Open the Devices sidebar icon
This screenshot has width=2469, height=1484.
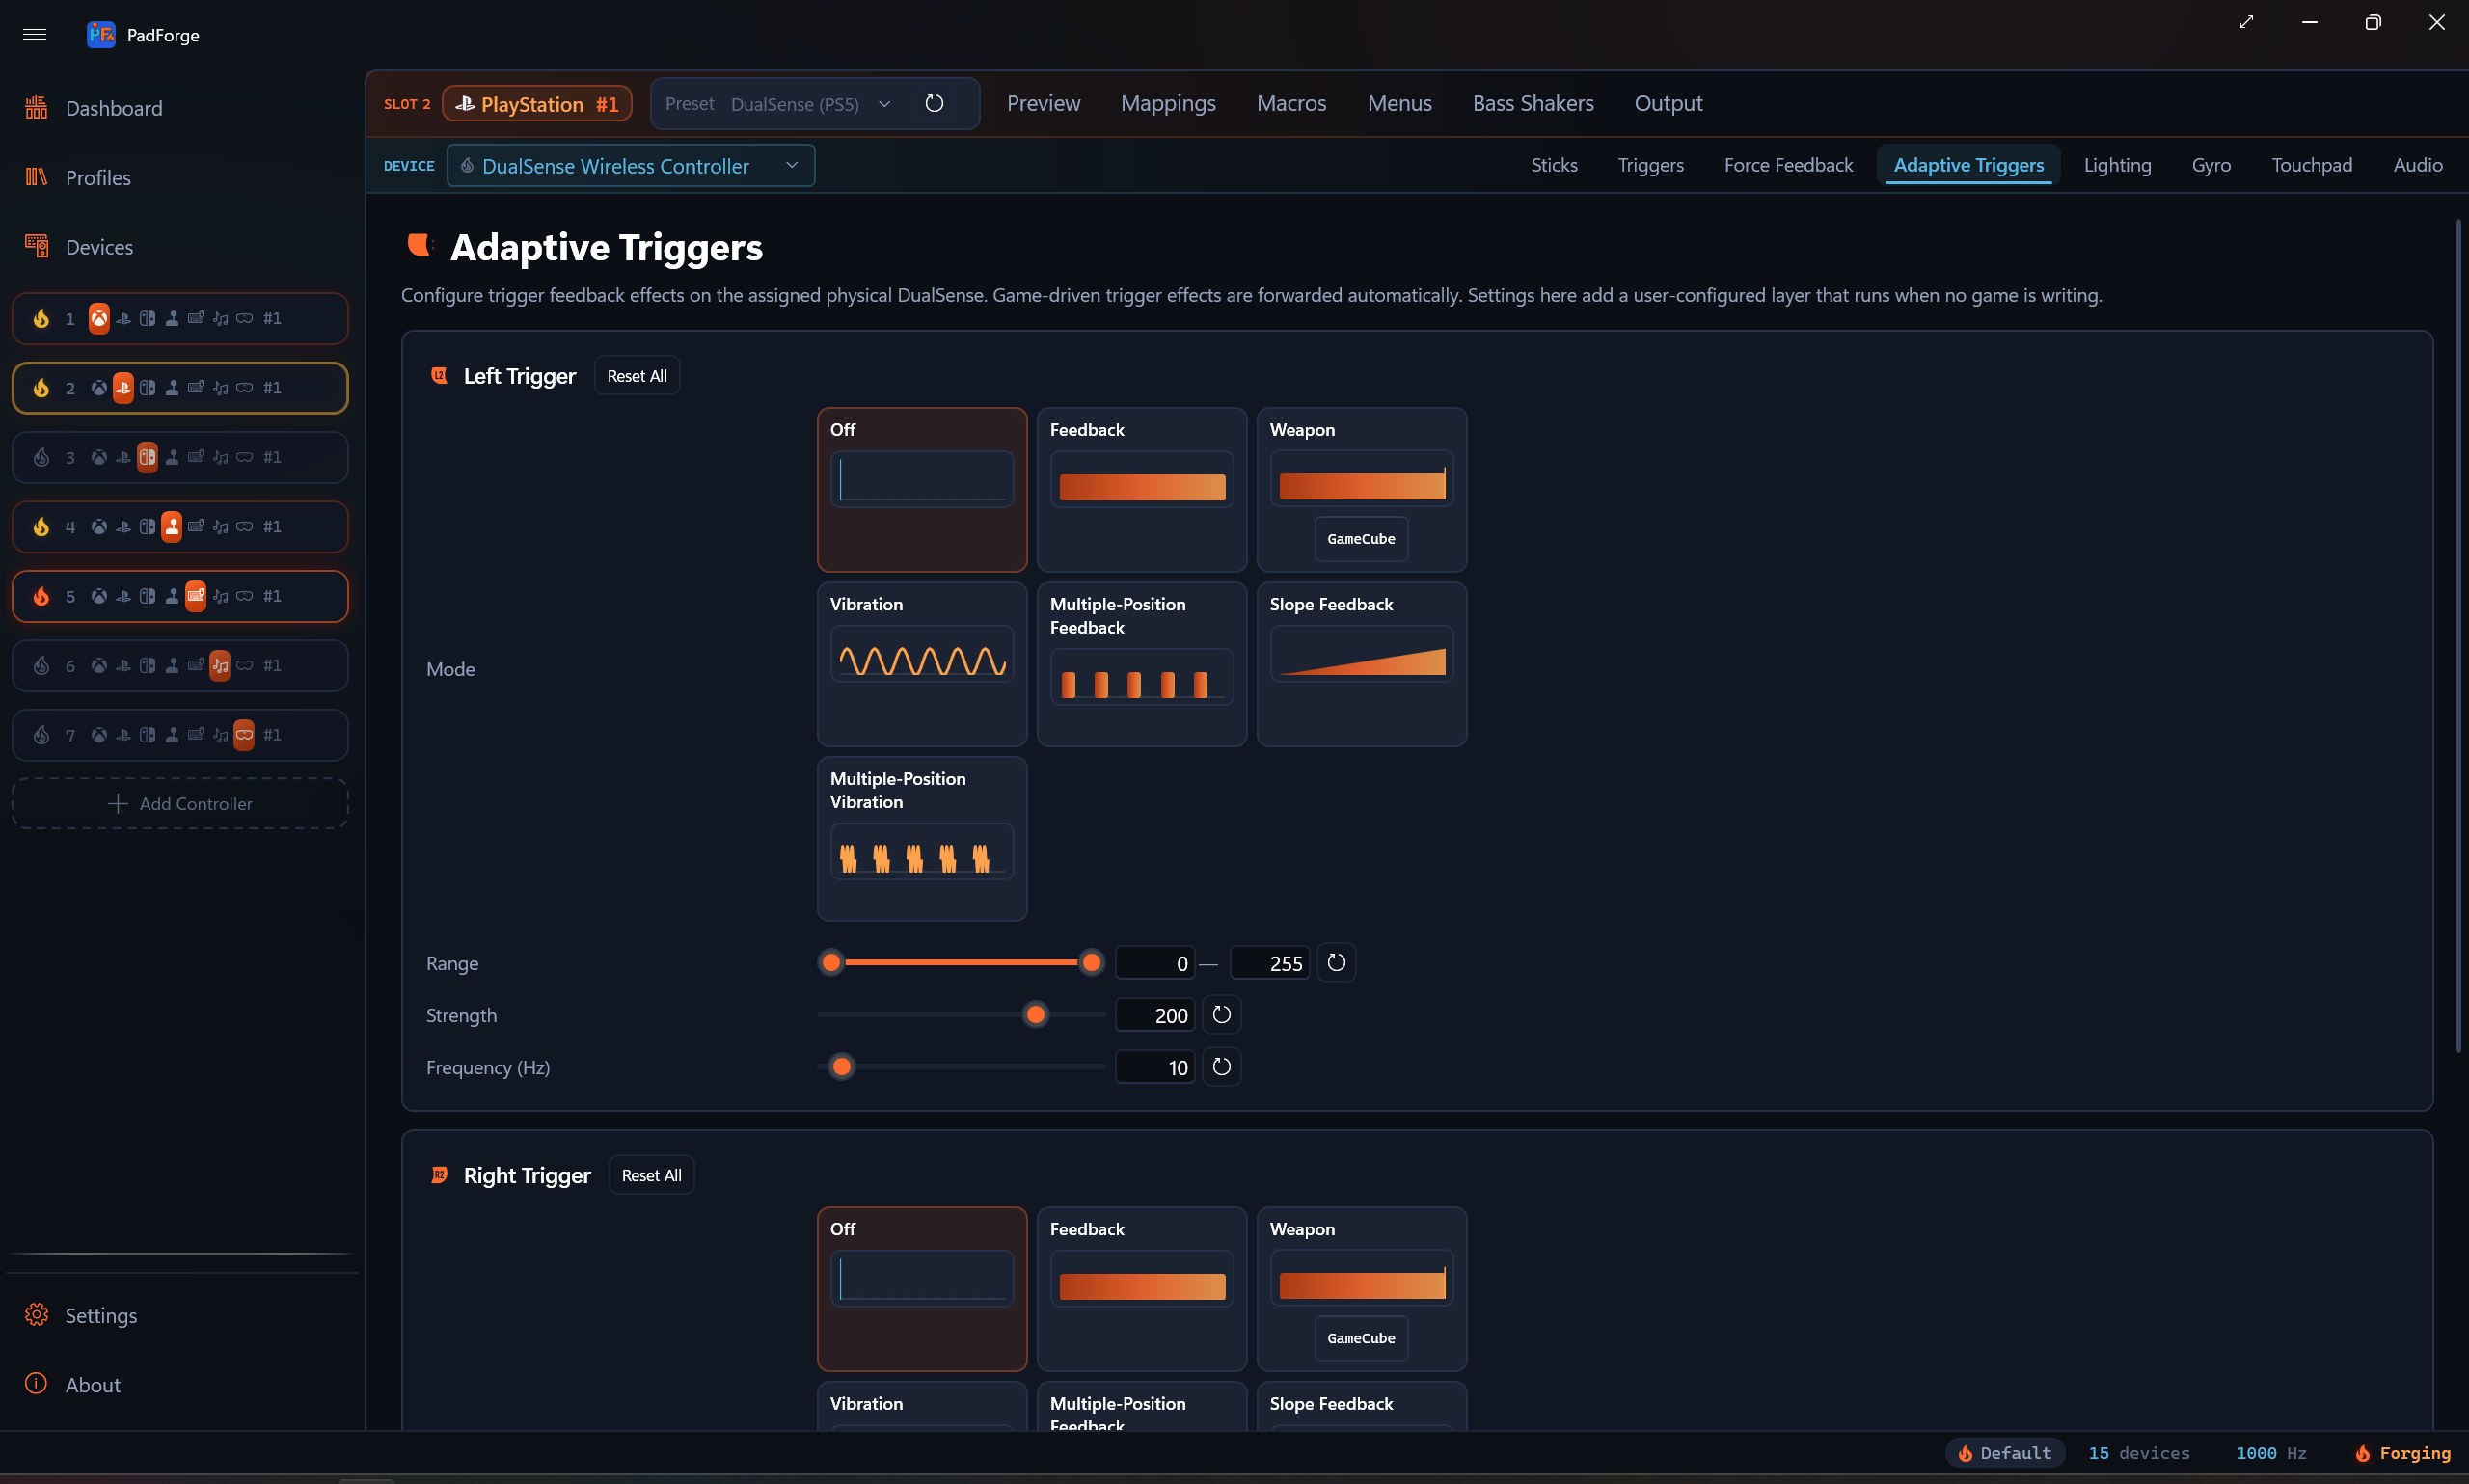coord(37,246)
